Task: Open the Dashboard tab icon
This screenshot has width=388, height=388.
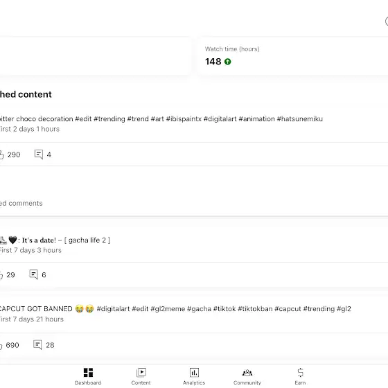Action: pos(88,373)
